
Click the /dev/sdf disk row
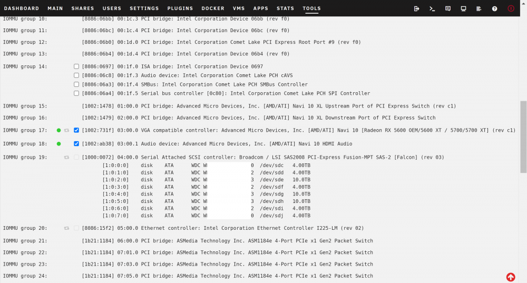tap(207, 187)
